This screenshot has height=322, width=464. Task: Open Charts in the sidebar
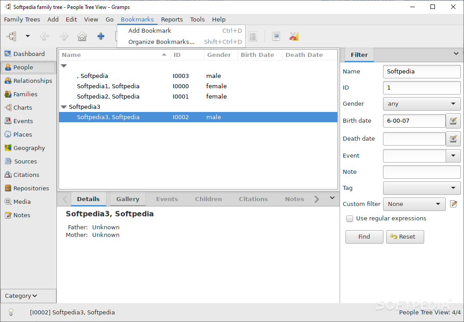point(28,107)
